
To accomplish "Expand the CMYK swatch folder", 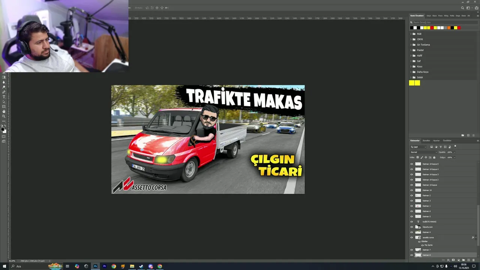I will pos(411,39).
